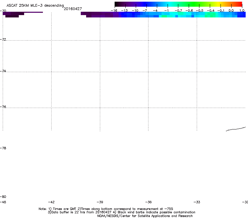Click the -16 label on the color scale
This screenshot has width=248, height=218.
[114, 11]
